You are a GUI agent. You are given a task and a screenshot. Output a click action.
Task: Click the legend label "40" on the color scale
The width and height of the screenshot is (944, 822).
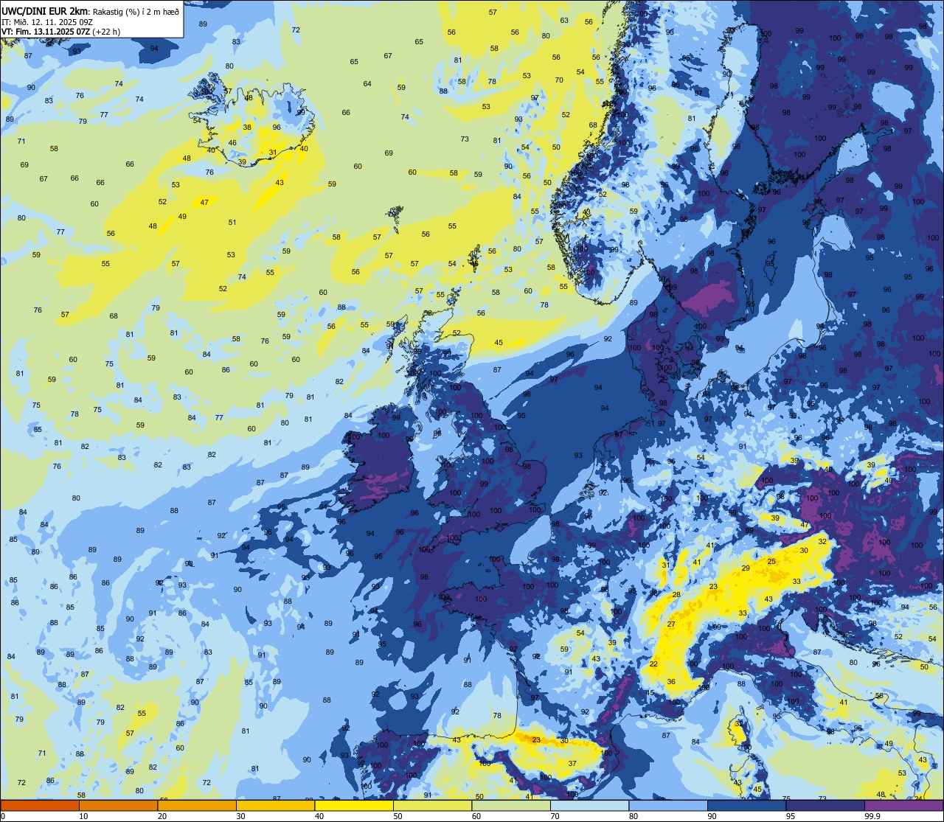pos(319,816)
